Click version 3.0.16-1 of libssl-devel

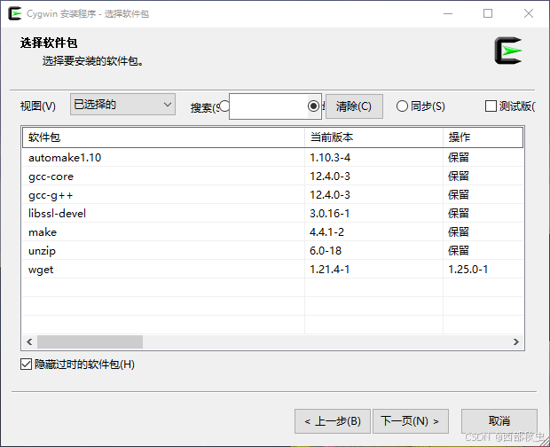(x=329, y=213)
